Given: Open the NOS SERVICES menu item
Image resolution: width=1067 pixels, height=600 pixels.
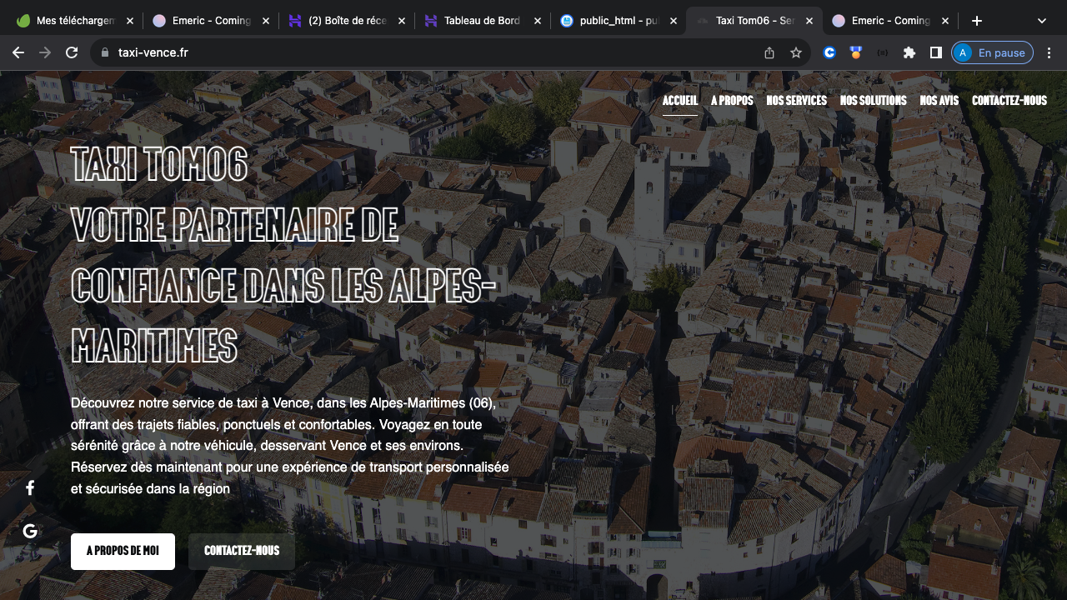Looking at the screenshot, I should point(797,101).
